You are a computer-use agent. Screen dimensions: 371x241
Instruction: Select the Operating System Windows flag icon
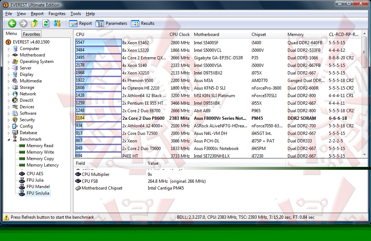click(x=15, y=62)
